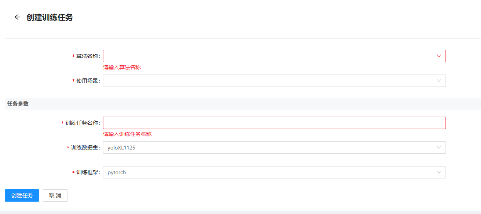481x214 pixels.
Task: Open the 算法名称 dropdown list
Action: 270,56
